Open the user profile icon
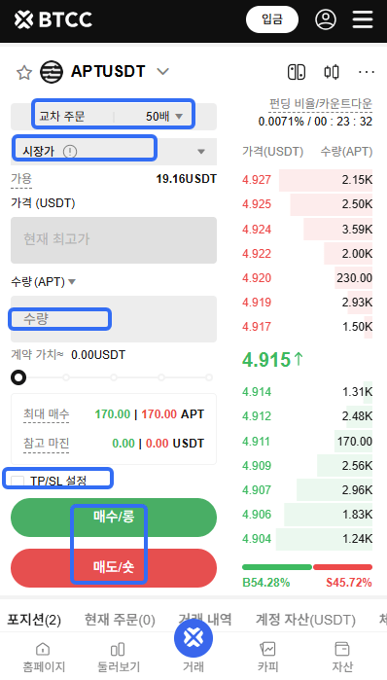The width and height of the screenshot is (387, 680). [x=326, y=19]
